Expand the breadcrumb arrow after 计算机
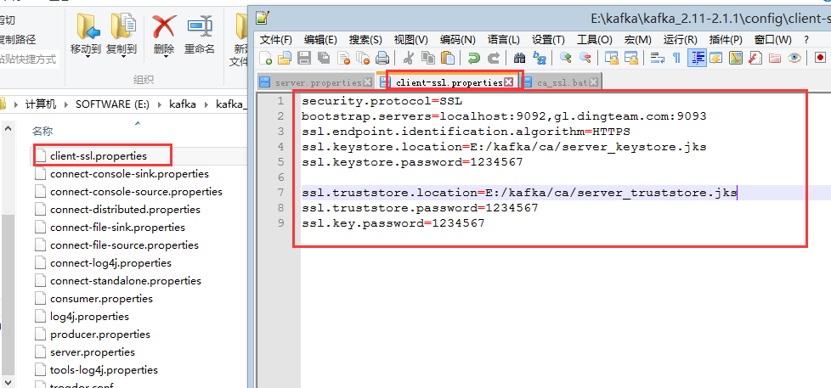The height and width of the screenshot is (388, 831). 65,104
